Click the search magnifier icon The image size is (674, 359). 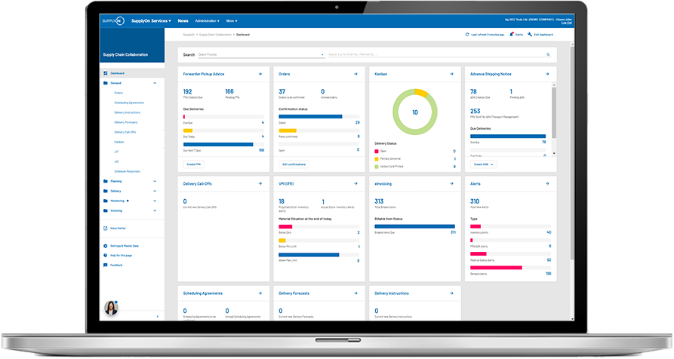pos(548,54)
